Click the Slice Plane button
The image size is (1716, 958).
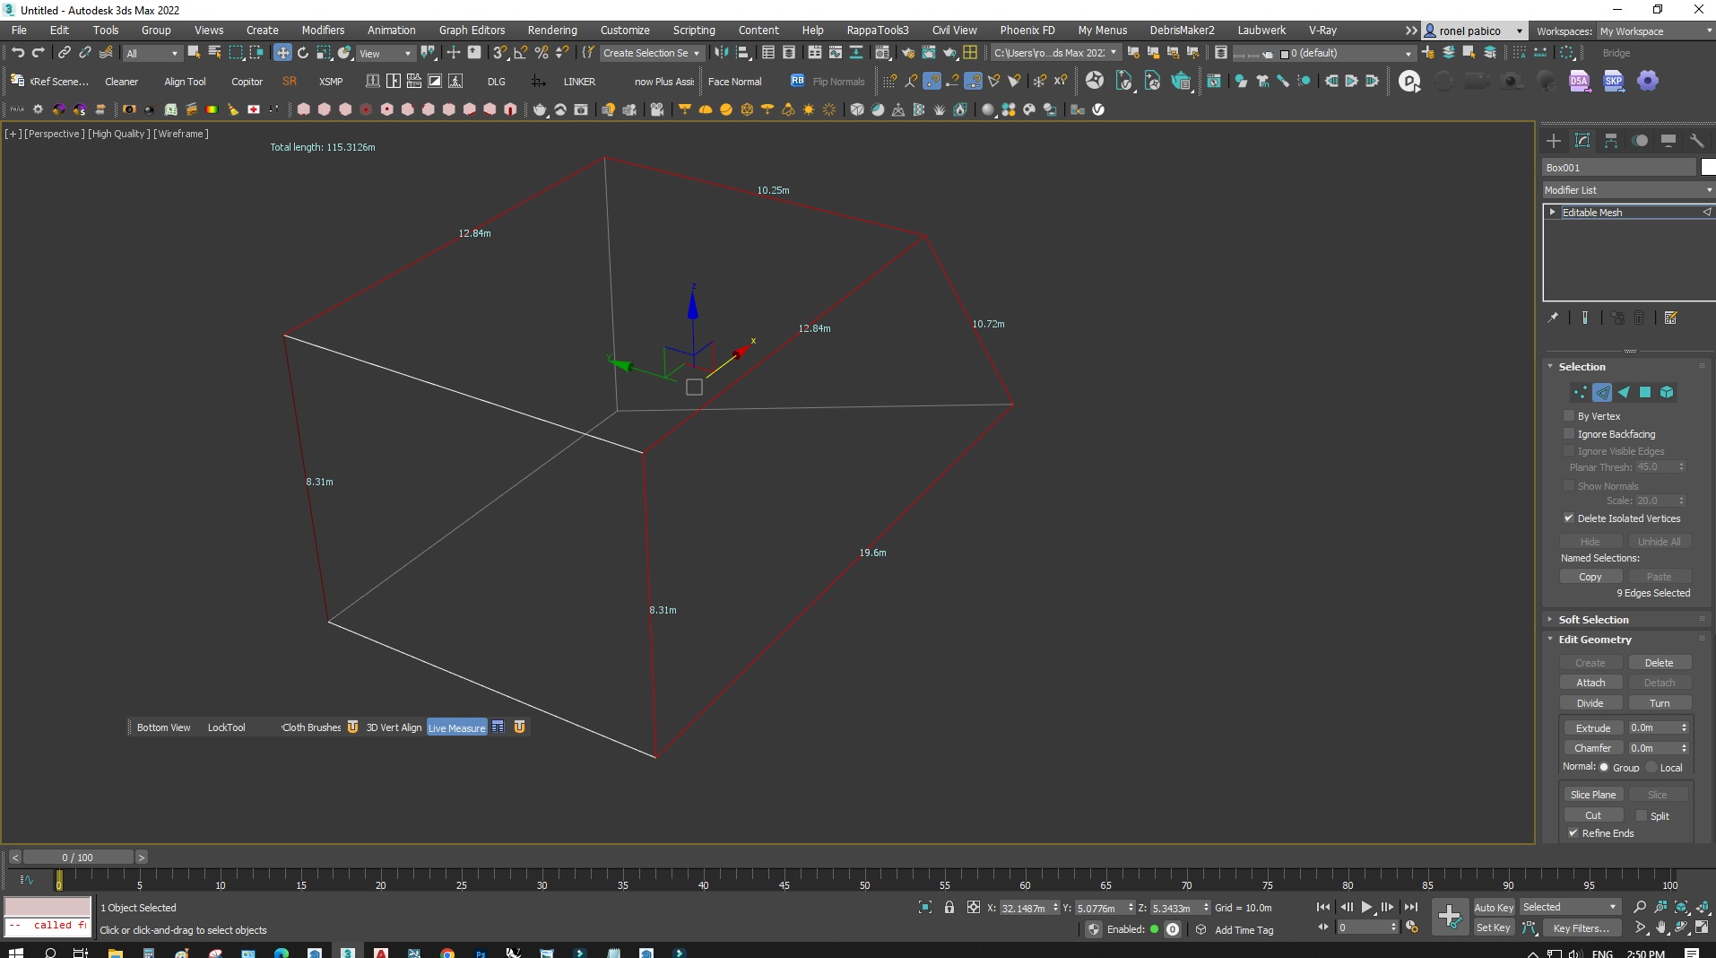(1592, 794)
